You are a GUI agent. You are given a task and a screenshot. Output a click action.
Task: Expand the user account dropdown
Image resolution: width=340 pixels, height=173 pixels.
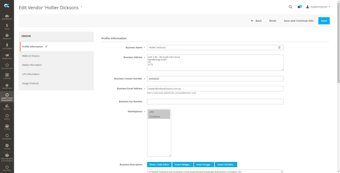tap(318, 7)
